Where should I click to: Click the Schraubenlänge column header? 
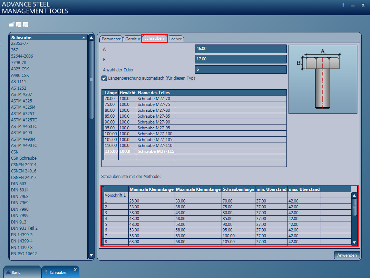238,189
